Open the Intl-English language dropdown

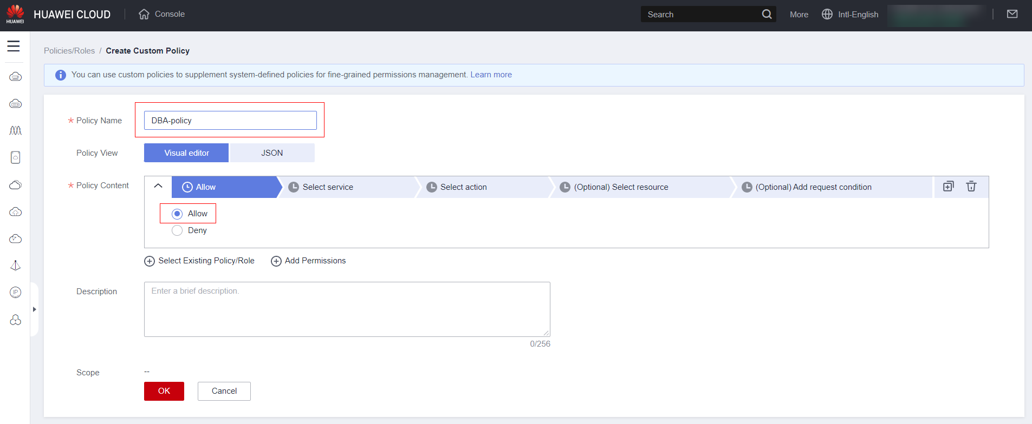click(850, 15)
